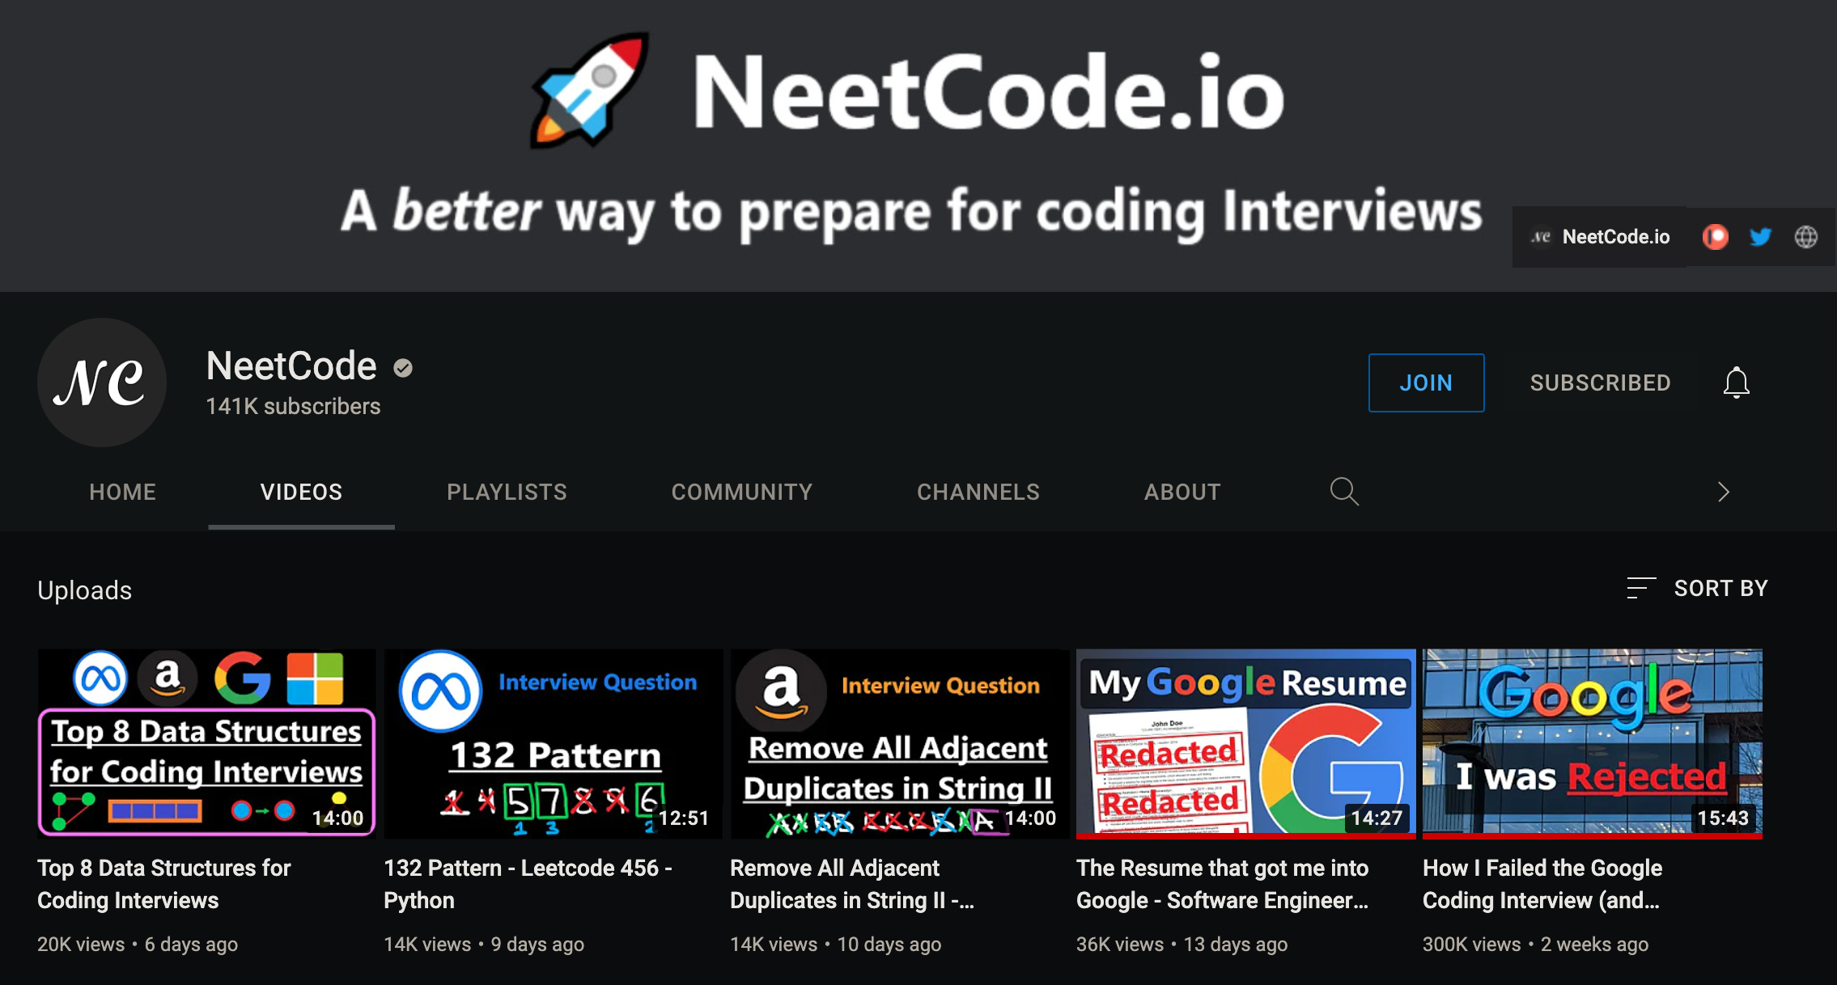
Task: Open the Patreon link icon in banner
Action: pos(1715,237)
